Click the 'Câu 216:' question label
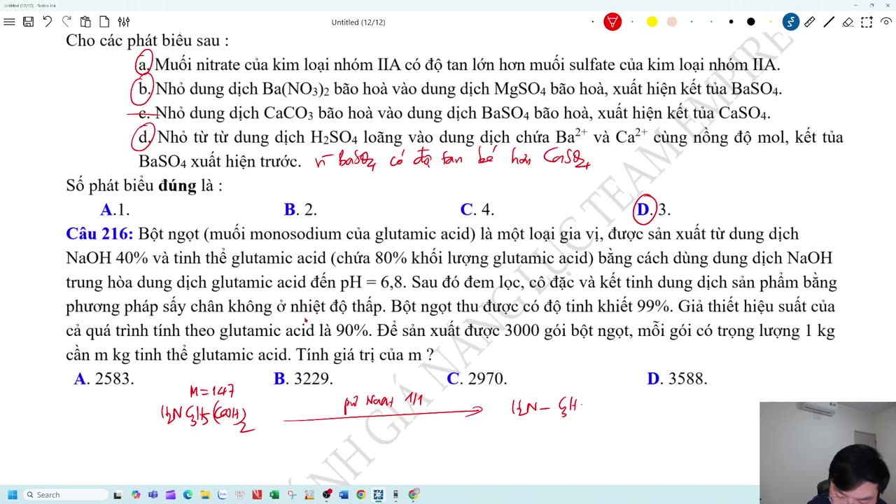This screenshot has height=504, width=896. [99, 234]
